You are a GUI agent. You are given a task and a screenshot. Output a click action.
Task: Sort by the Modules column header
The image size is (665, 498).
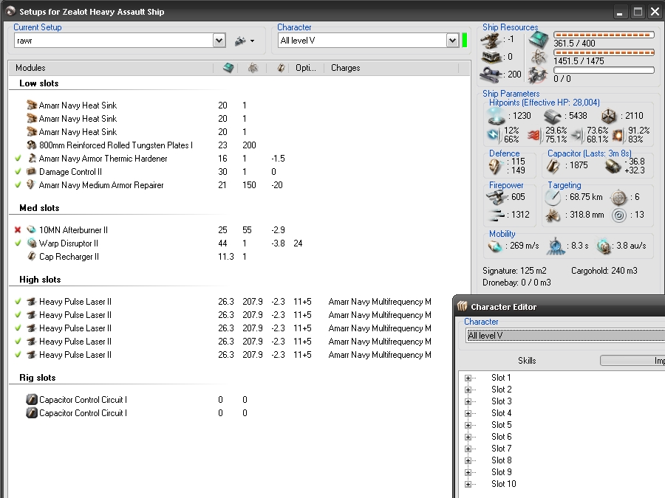111,68
